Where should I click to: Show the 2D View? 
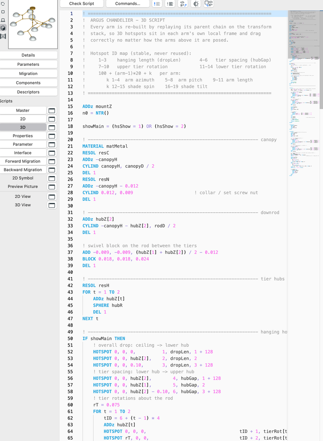tap(23, 196)
